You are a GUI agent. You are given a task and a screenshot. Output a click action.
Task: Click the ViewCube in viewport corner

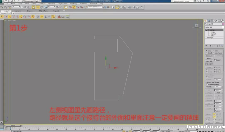(197, 26)
